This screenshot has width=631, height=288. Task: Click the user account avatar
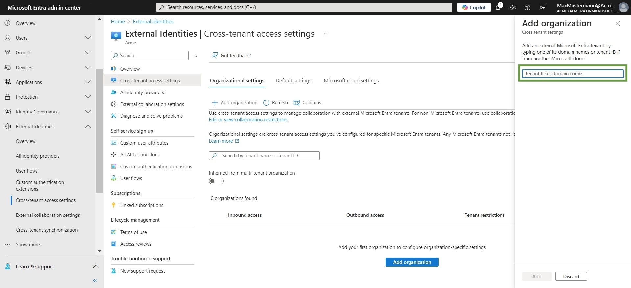[623, 7]
